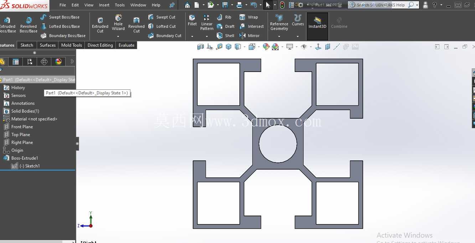
Task: Select Sketch1 in feature tree
Action: tap(26, 166)
